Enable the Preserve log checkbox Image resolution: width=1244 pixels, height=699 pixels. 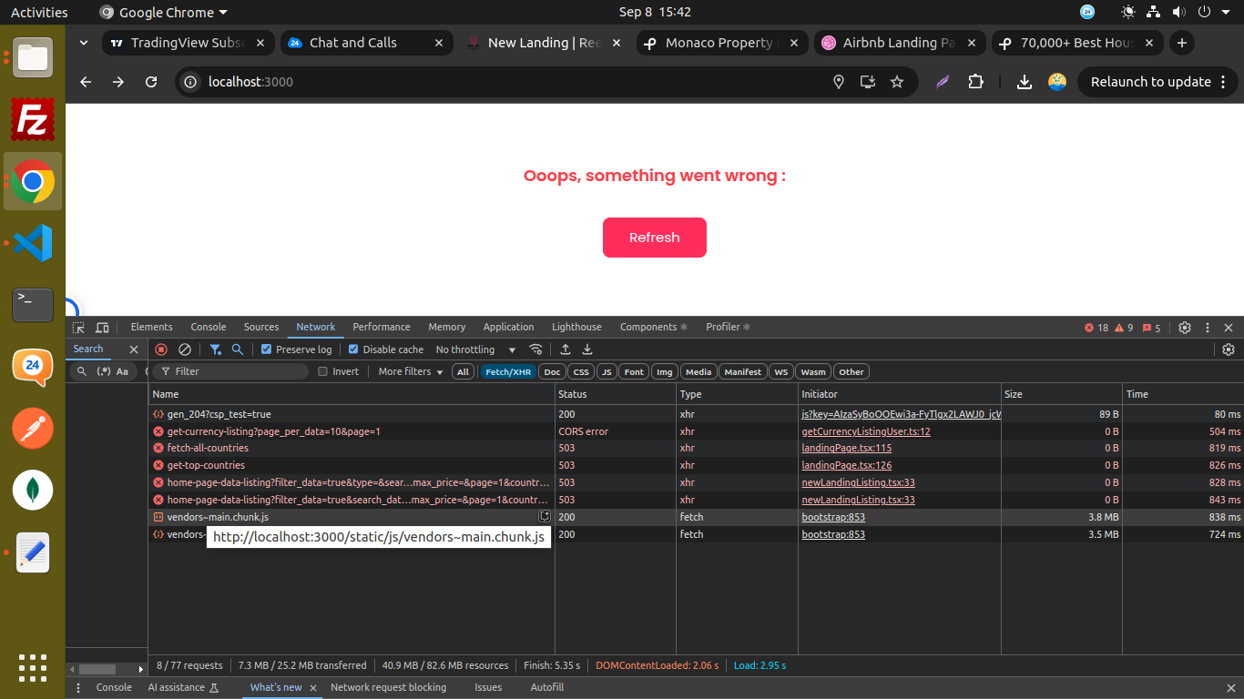266,349
